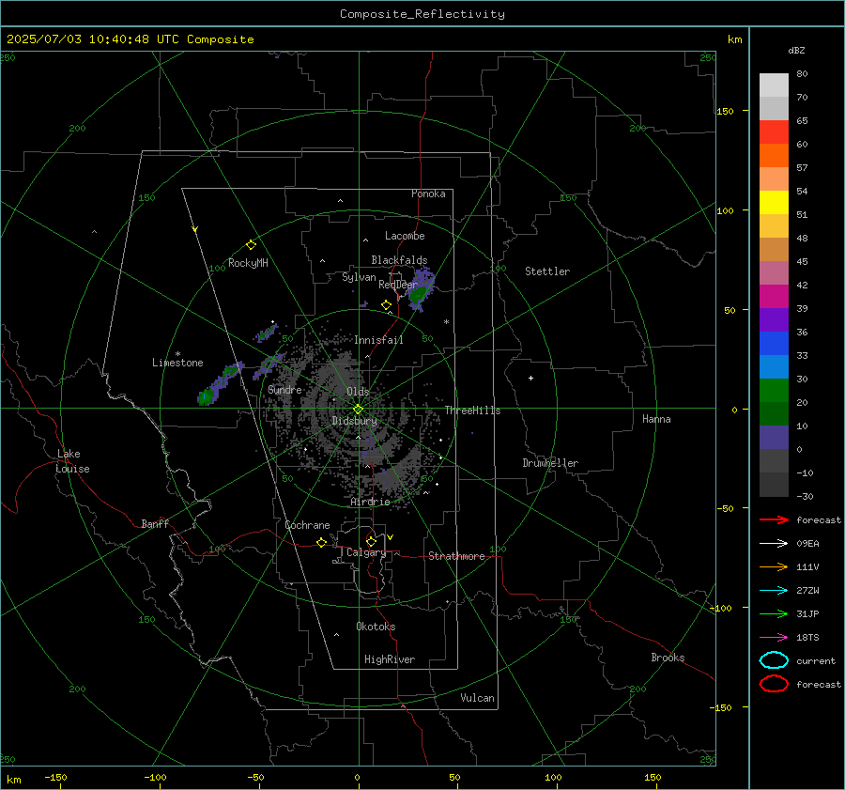Click the Ponoka label on the map
This screenshot has width=845, height=790.
click(428, 194)
